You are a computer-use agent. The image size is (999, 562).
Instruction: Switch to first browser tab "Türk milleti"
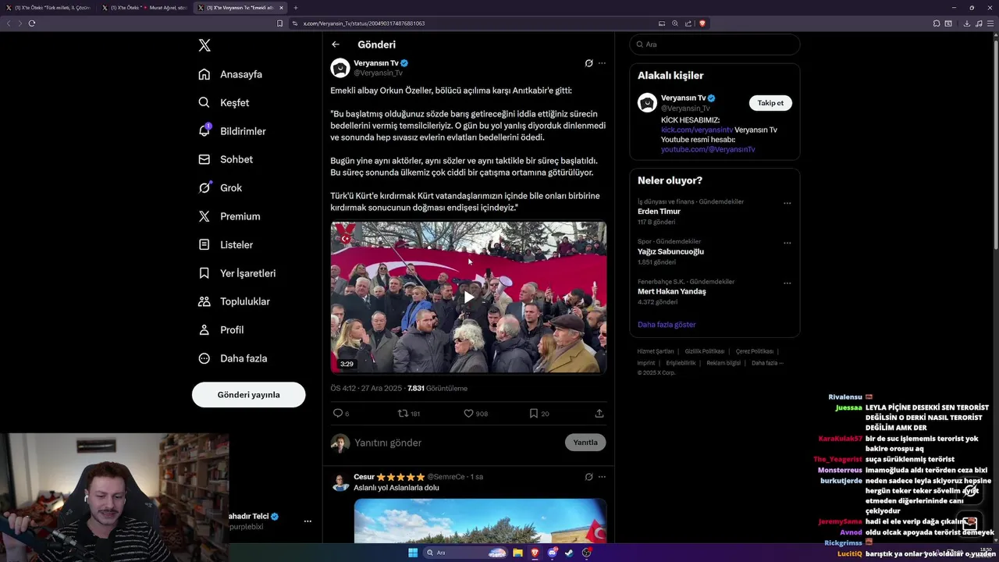pyautogui.click(x=48, y=8)
